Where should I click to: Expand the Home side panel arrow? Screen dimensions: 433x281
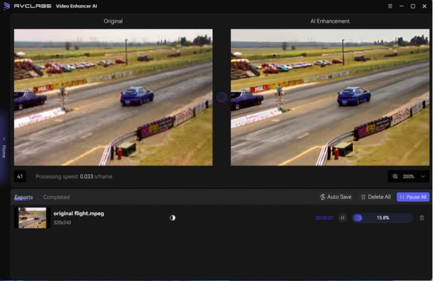click(4, 139)
